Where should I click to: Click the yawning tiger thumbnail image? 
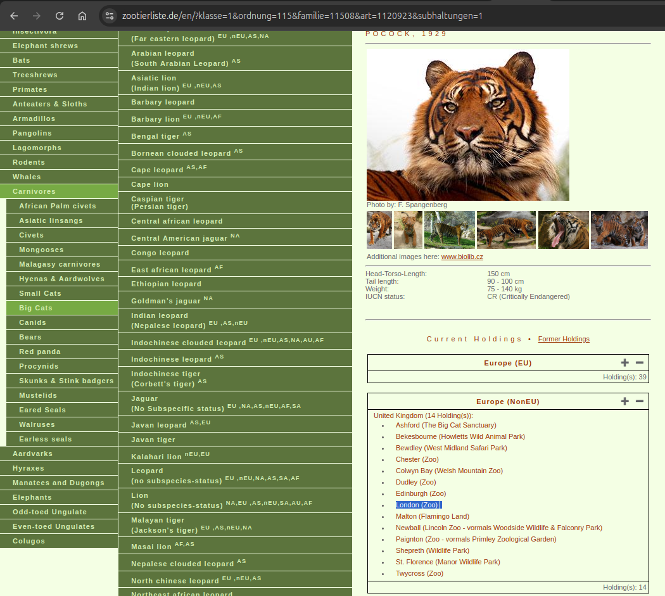[x=562, y=230]
